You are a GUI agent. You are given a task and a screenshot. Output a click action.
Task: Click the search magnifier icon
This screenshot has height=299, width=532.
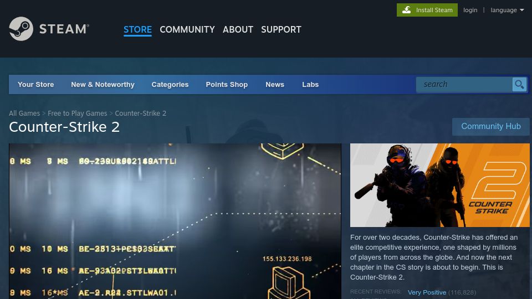click(x=519, y=84)
